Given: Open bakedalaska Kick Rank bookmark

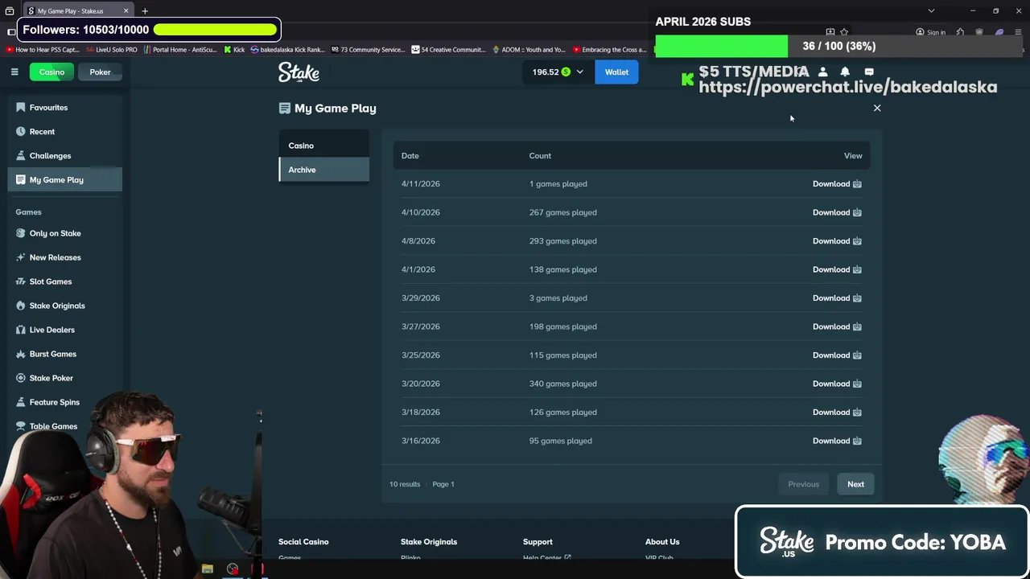Looking at the screenshot, I should [287, 50].
